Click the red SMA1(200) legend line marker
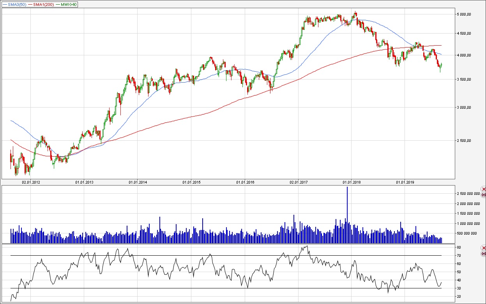The image size is (486, 304). tap(30, 4)
